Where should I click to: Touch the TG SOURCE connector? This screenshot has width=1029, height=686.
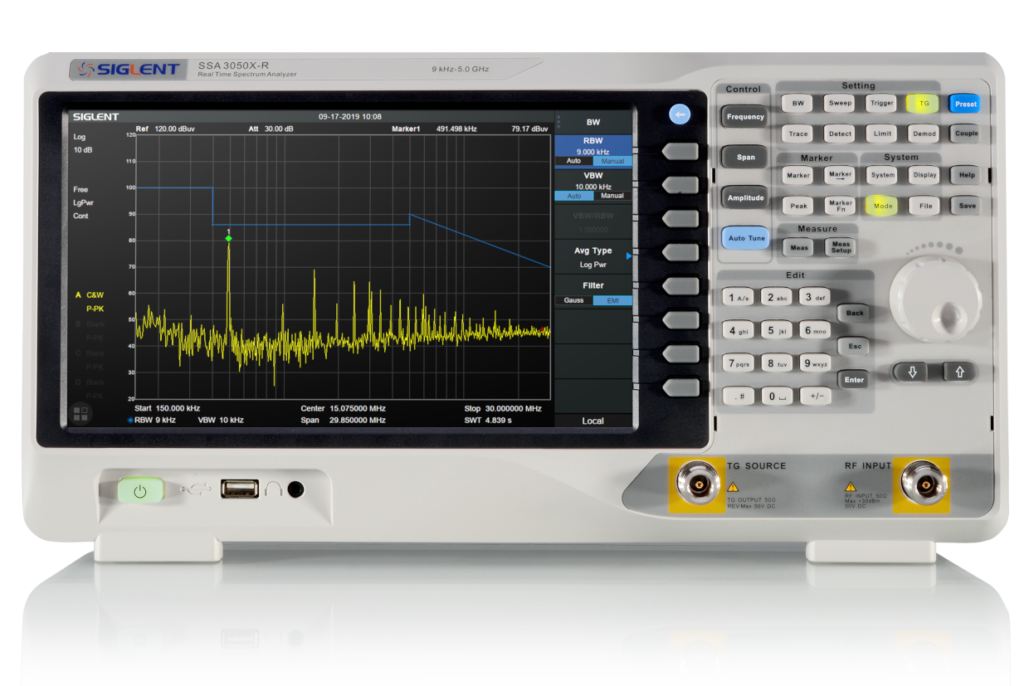(x=698, y=484)
